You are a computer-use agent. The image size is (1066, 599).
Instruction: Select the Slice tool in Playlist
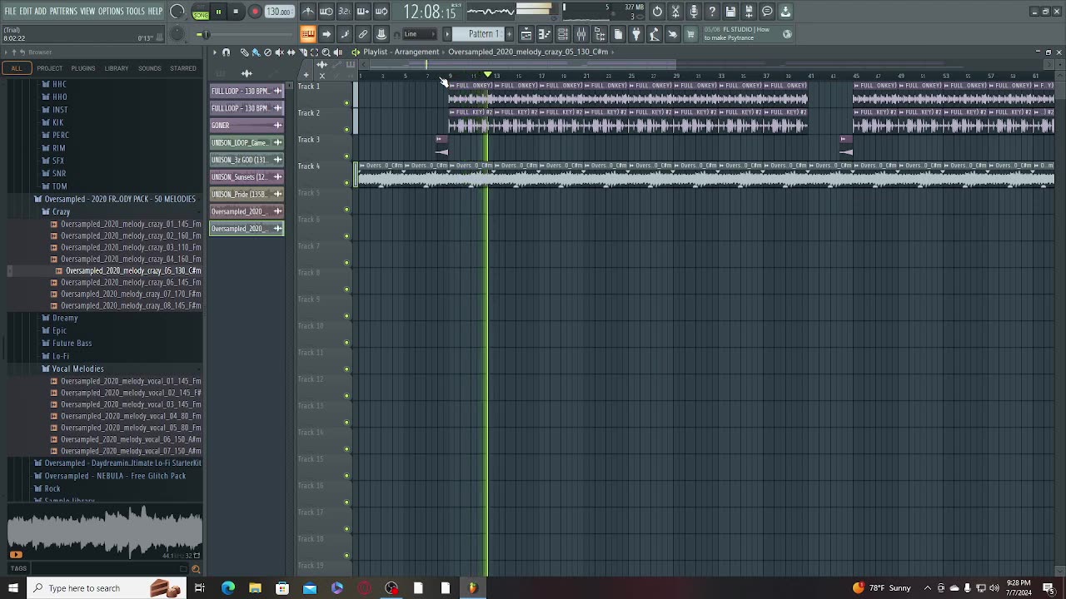(x=303, y=52)
